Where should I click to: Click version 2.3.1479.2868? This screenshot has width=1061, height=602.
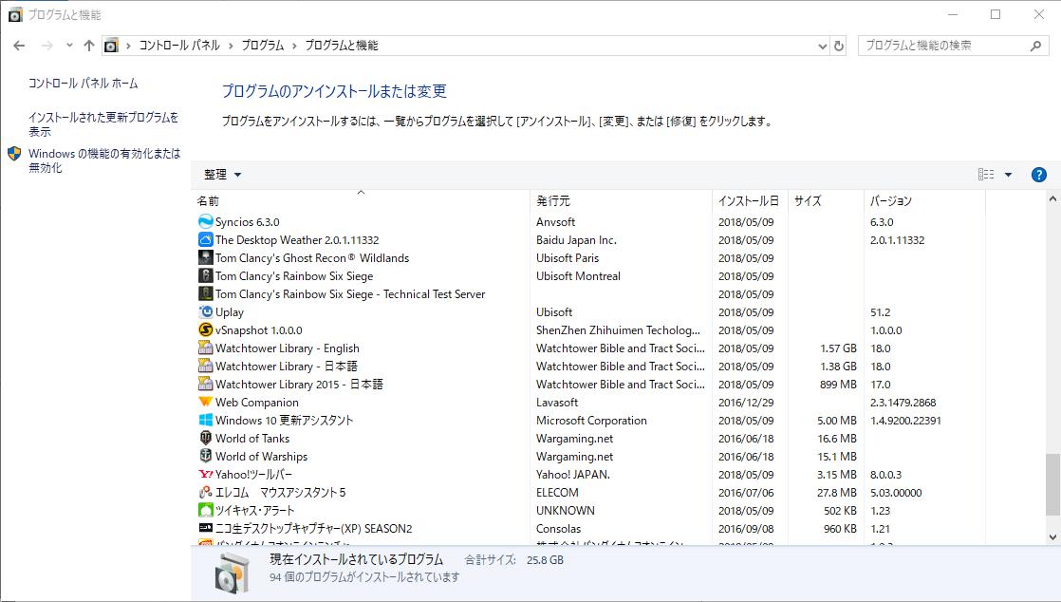[x=903, y=403]
